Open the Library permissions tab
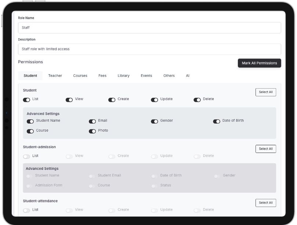The width and height of the screenshot is (297, 225). 123,76
